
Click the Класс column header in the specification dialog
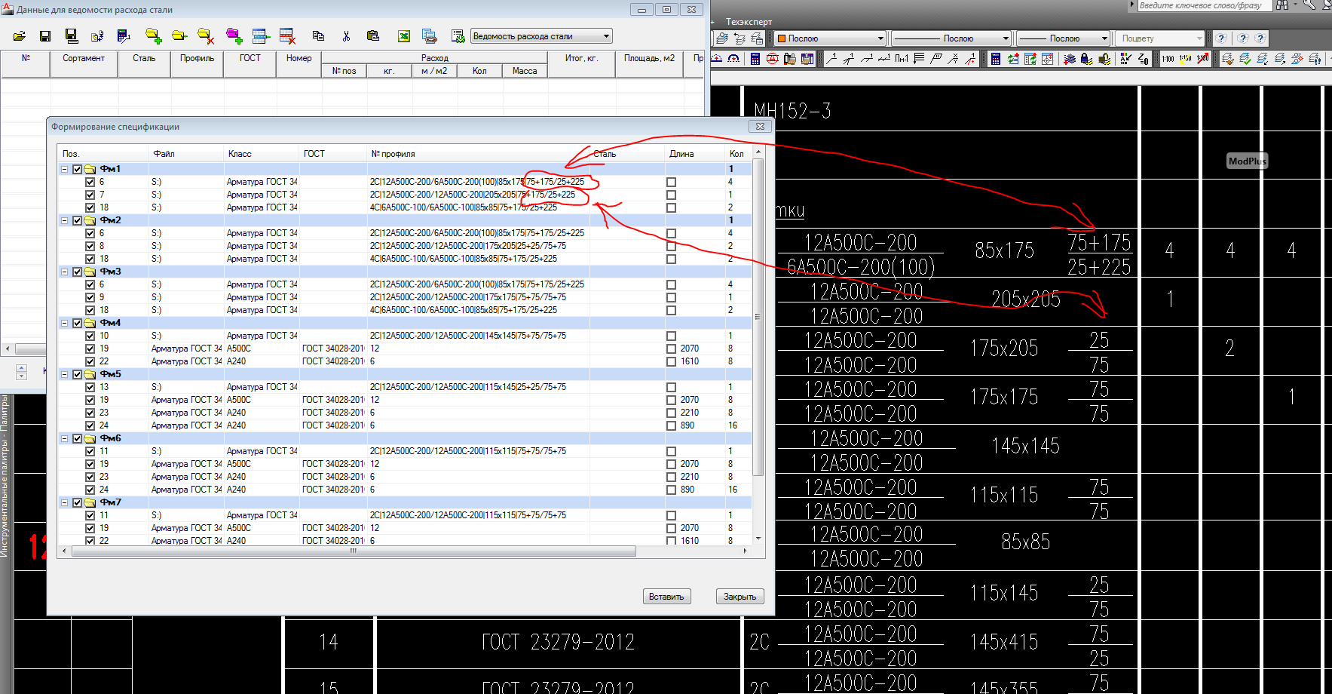coord(262,154)
